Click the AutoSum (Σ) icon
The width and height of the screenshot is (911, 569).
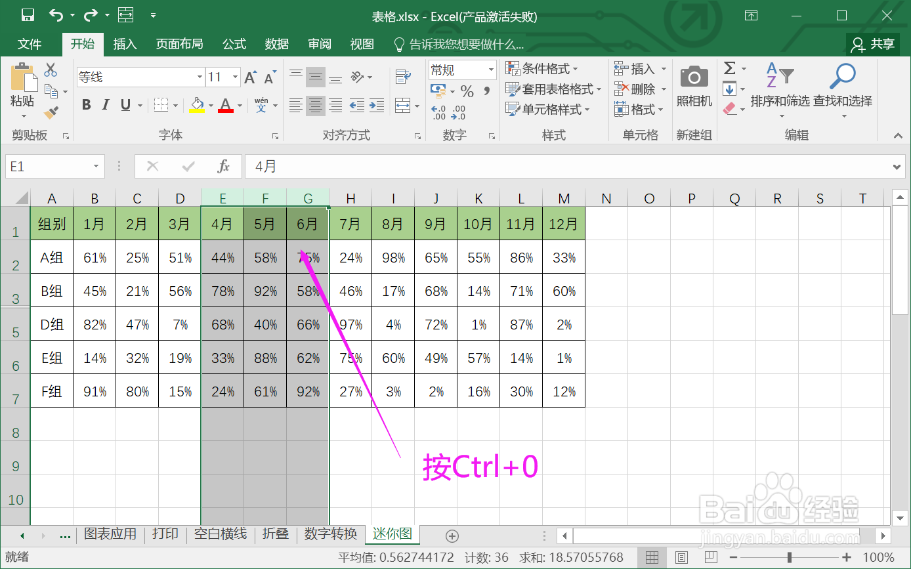coord(730,68)
